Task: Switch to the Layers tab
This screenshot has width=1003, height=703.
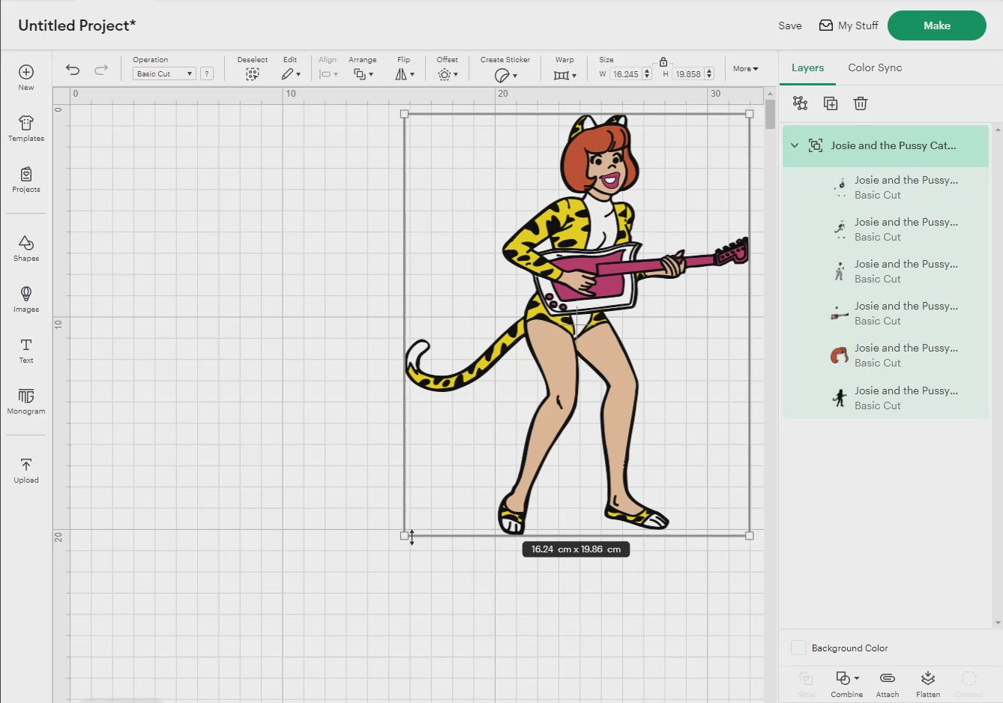Action: 807,67
